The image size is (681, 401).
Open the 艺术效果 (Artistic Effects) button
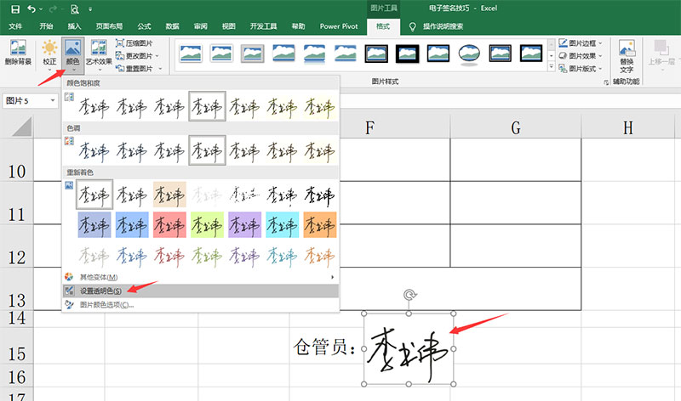pyautogui.click(x=99, y=54)
